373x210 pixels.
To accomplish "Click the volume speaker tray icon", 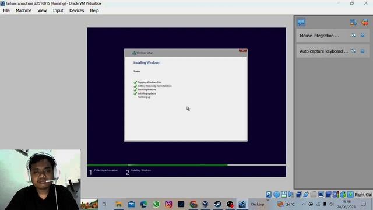I will (x=332, y=204).
